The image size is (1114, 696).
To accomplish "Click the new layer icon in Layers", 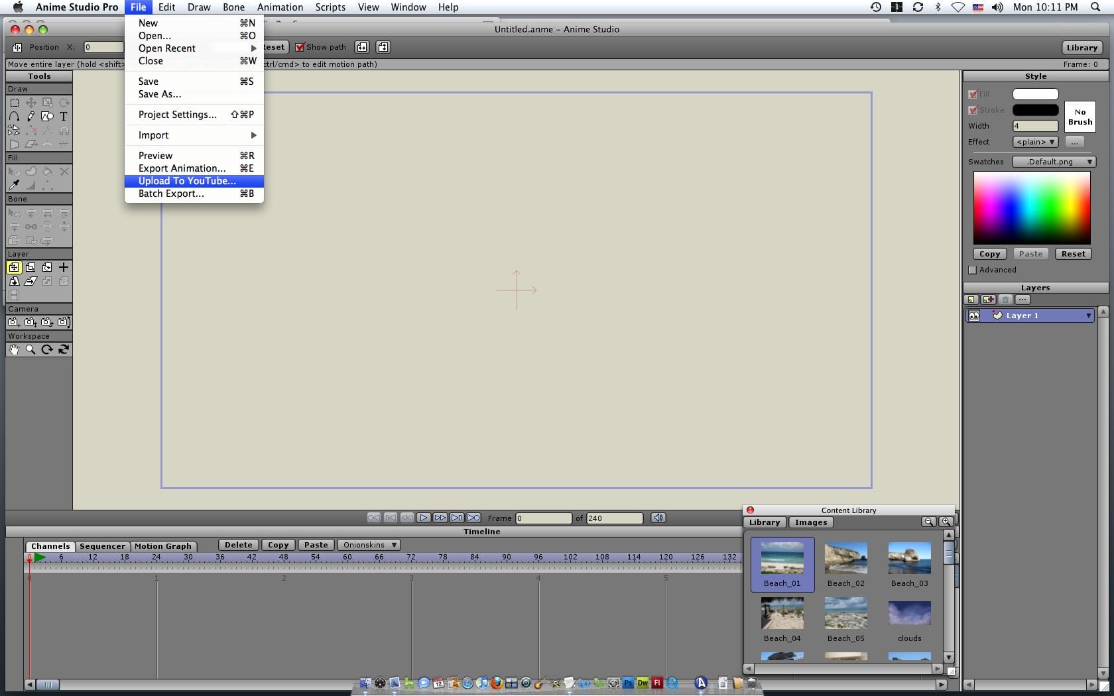I will 971,300.
